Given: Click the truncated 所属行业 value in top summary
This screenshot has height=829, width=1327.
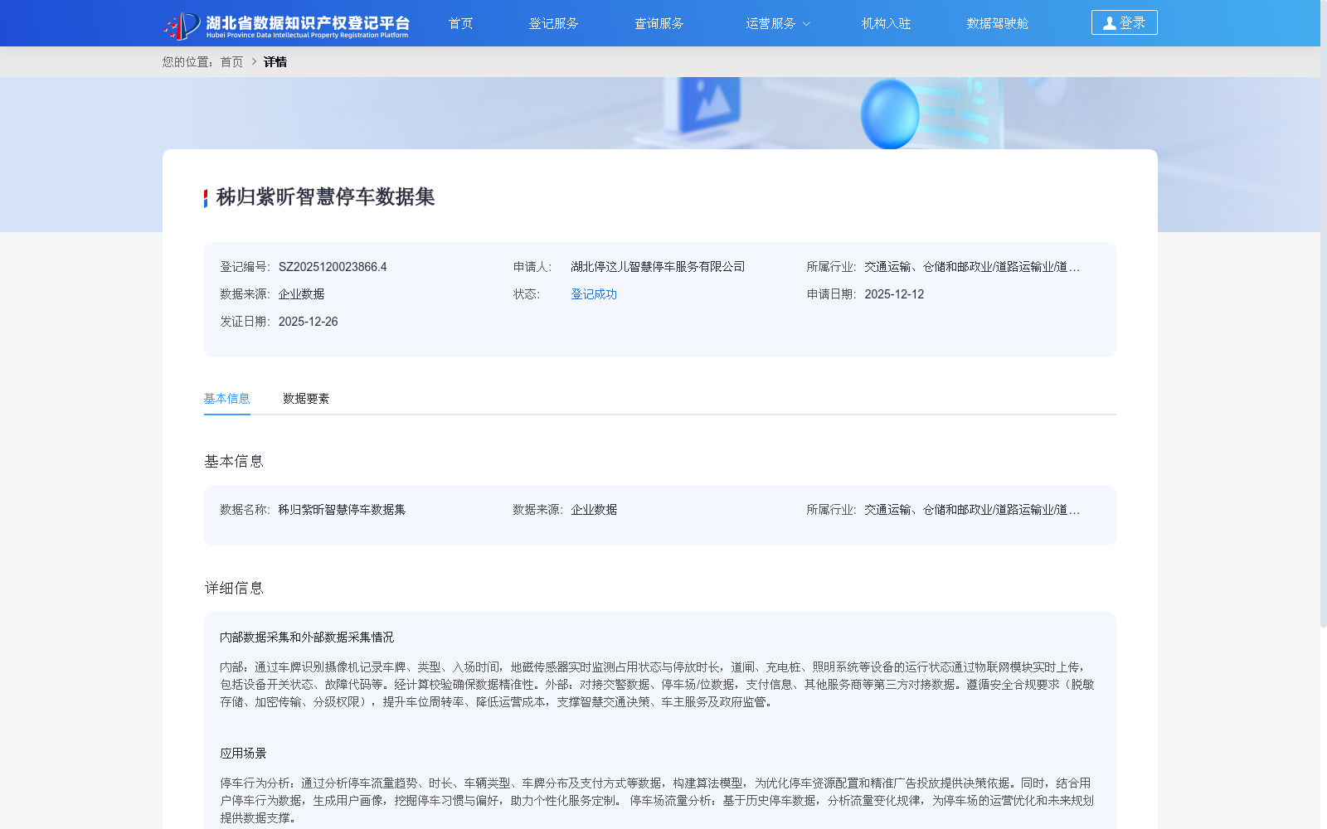Looking at the screenshot, I should pyautogui.click(x=972, y=267).
